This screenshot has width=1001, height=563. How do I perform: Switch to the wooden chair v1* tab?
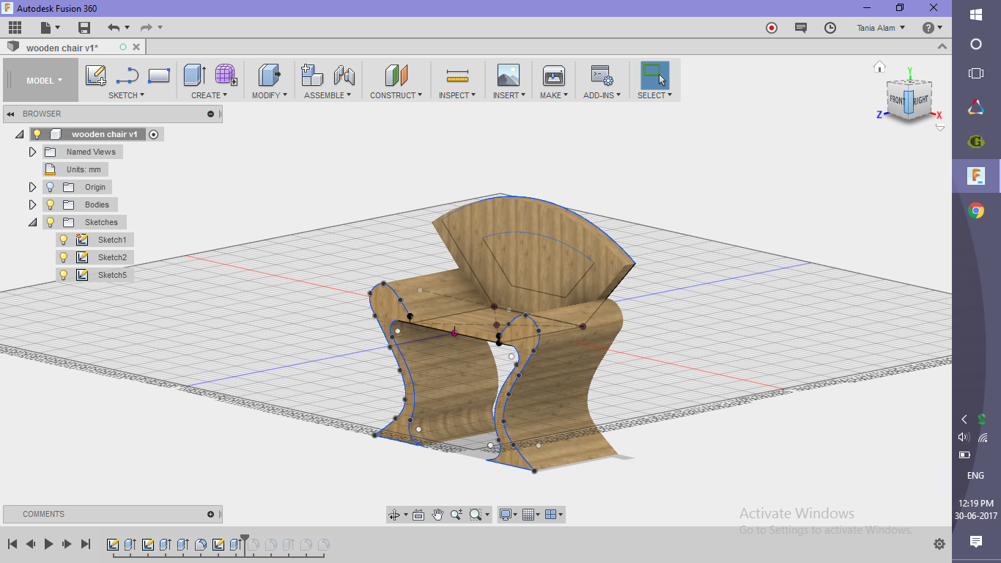(x=62, y=48)
